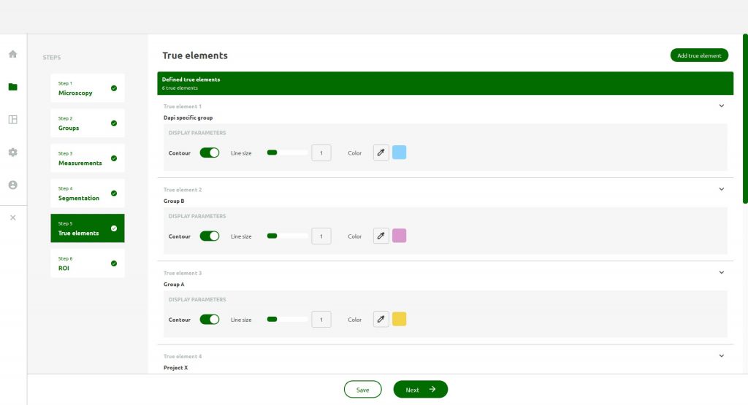Go to Step 4 Segmentation

(x=87, y=193)
